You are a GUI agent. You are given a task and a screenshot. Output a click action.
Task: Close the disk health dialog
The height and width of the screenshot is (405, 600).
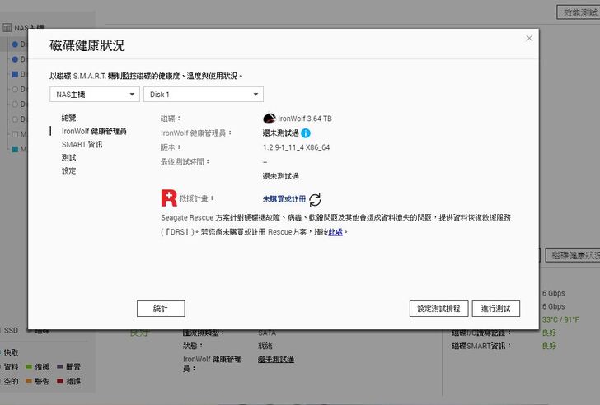pyautogui.click(x=529, y=38)
